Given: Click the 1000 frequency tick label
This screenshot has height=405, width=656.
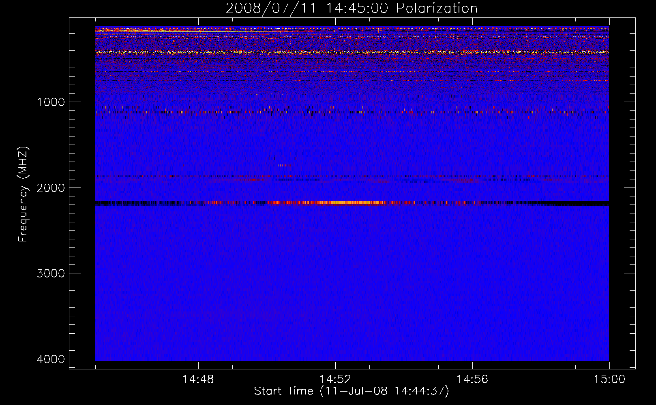Looking at the screenshot, I should pos(51,102).
